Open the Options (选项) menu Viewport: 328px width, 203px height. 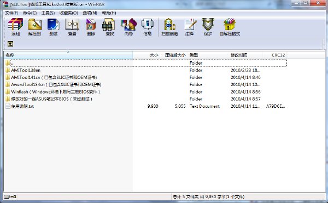90,13
